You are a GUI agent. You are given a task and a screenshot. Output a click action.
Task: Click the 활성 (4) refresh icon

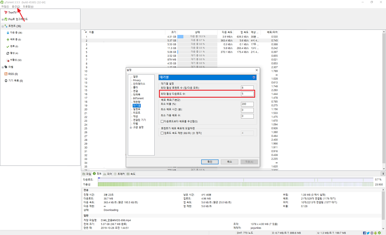[x=8, y=53]
